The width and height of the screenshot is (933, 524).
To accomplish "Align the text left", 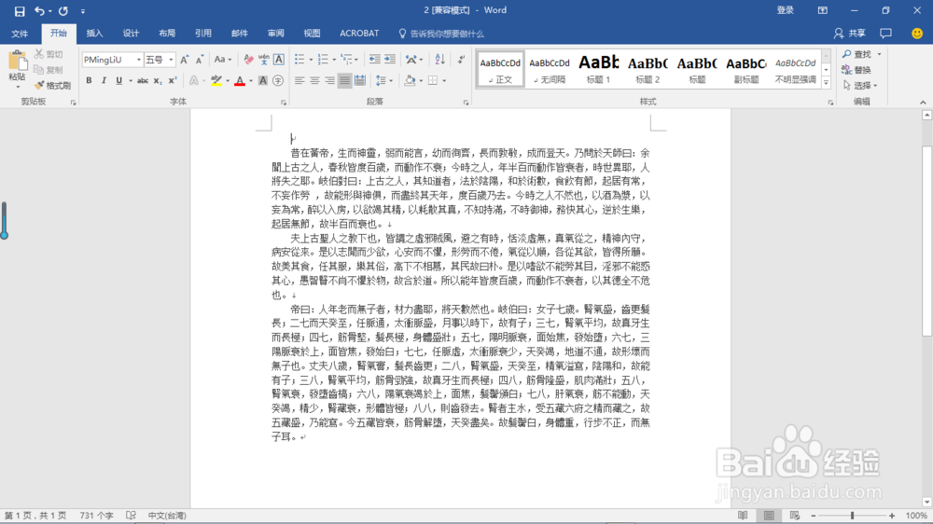I will click(299, 81).
